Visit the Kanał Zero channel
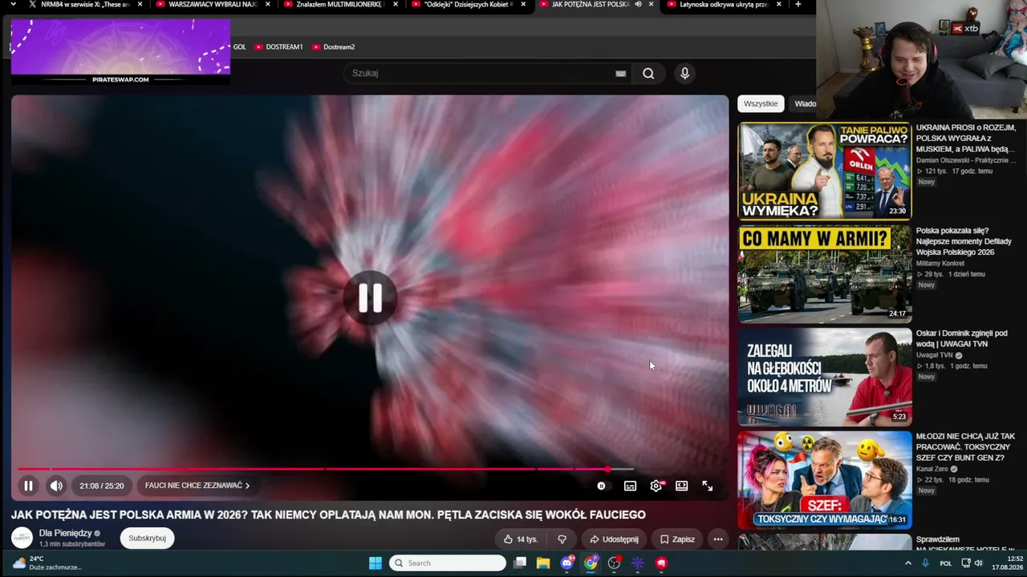1027x577 pixels. (934, 469)
